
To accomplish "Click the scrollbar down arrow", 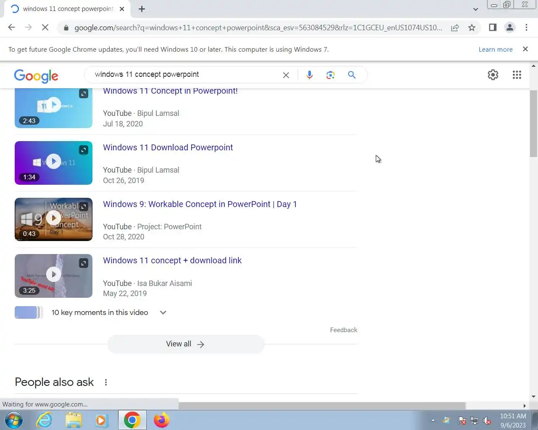I will pos(533,396).
